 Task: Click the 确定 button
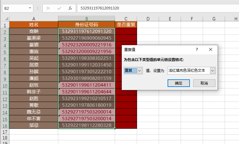click(x=179, y=83)
